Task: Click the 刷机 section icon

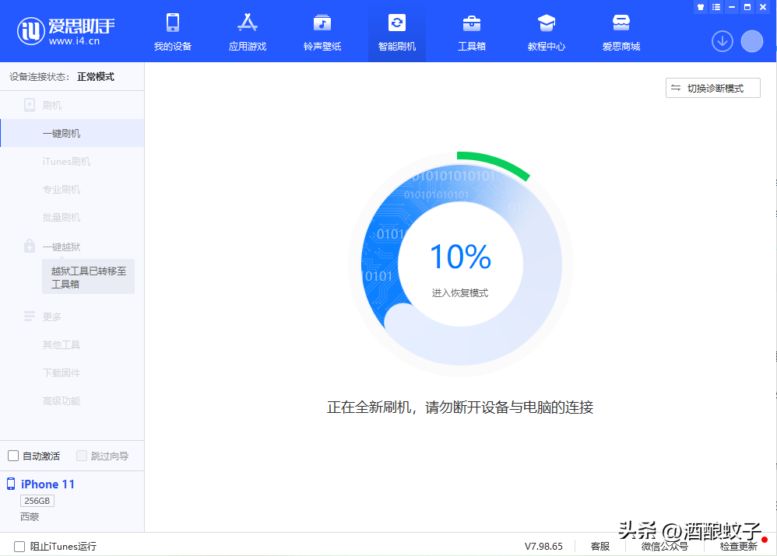Action: tap(30, 105)
